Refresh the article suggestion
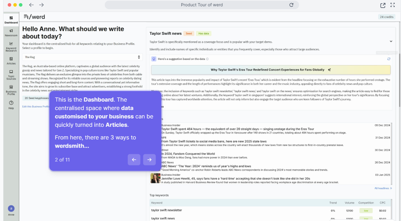The image size is (401, 221). point(389,59)
